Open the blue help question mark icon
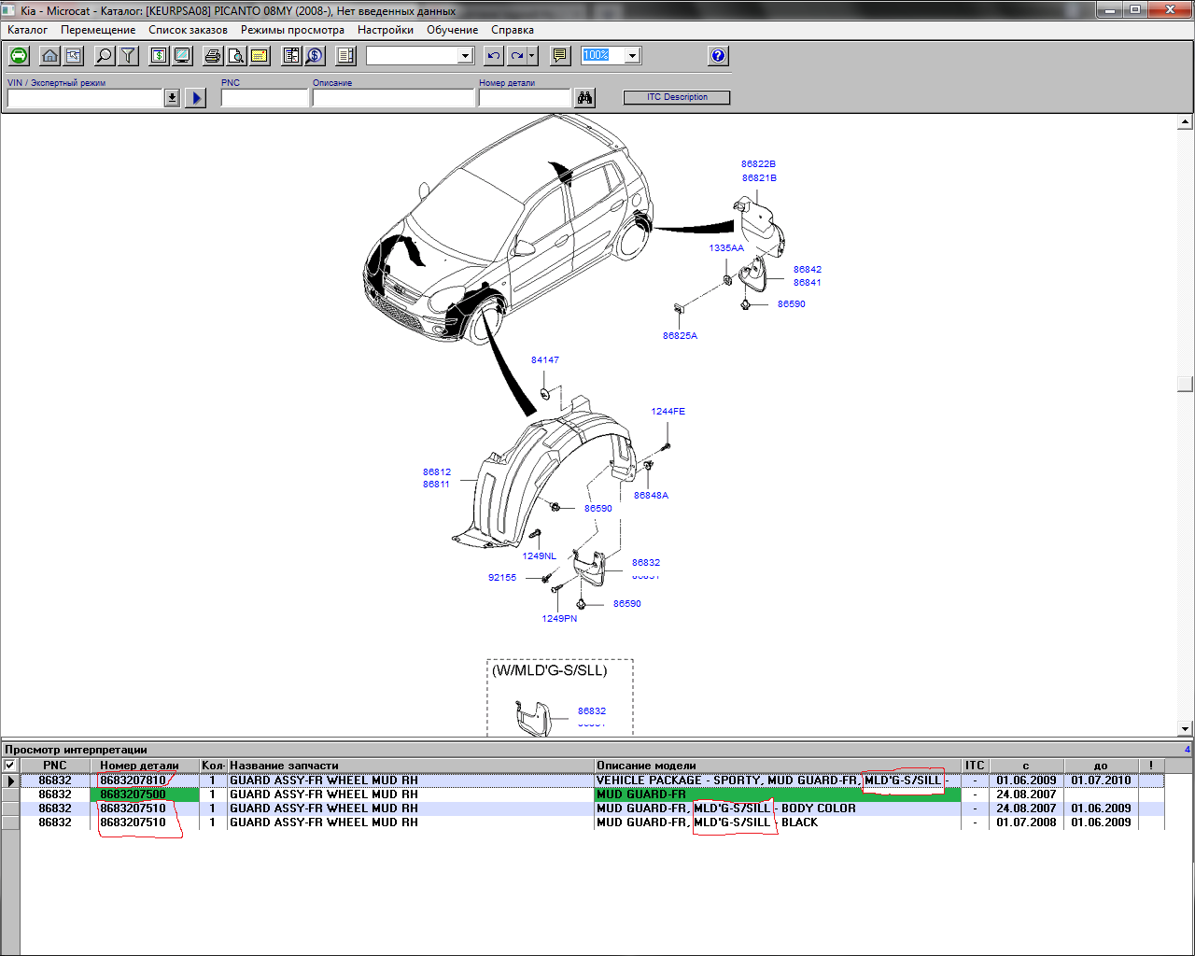Screen dimensions: 1195x956 coord(718,56)
